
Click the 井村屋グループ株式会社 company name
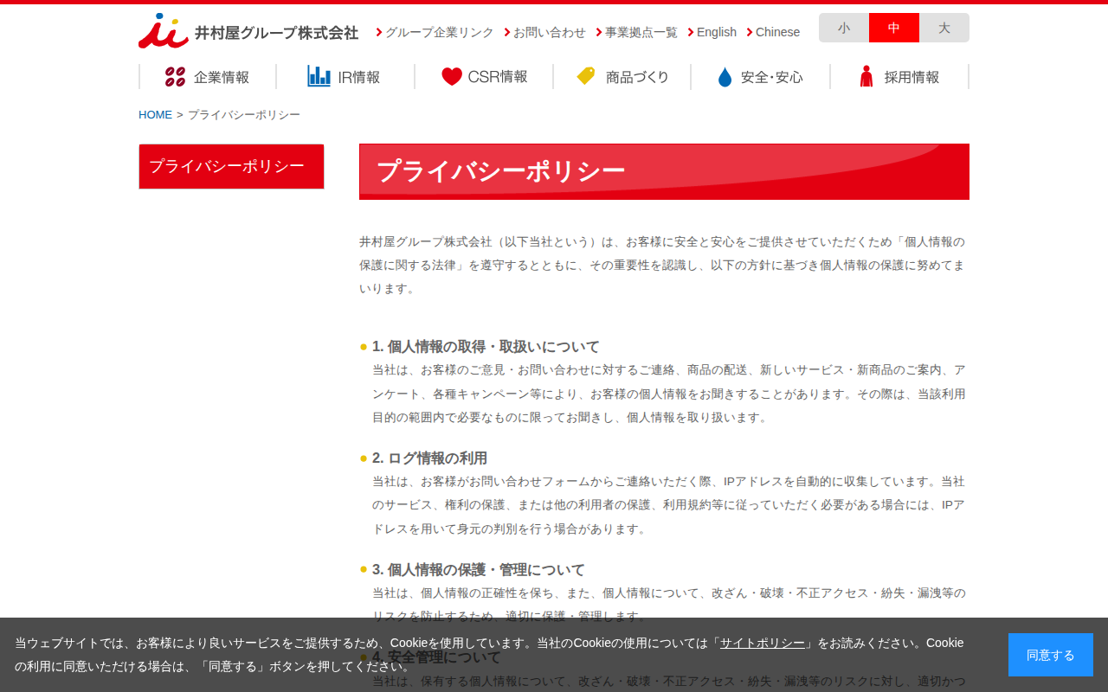coord(276,33)
